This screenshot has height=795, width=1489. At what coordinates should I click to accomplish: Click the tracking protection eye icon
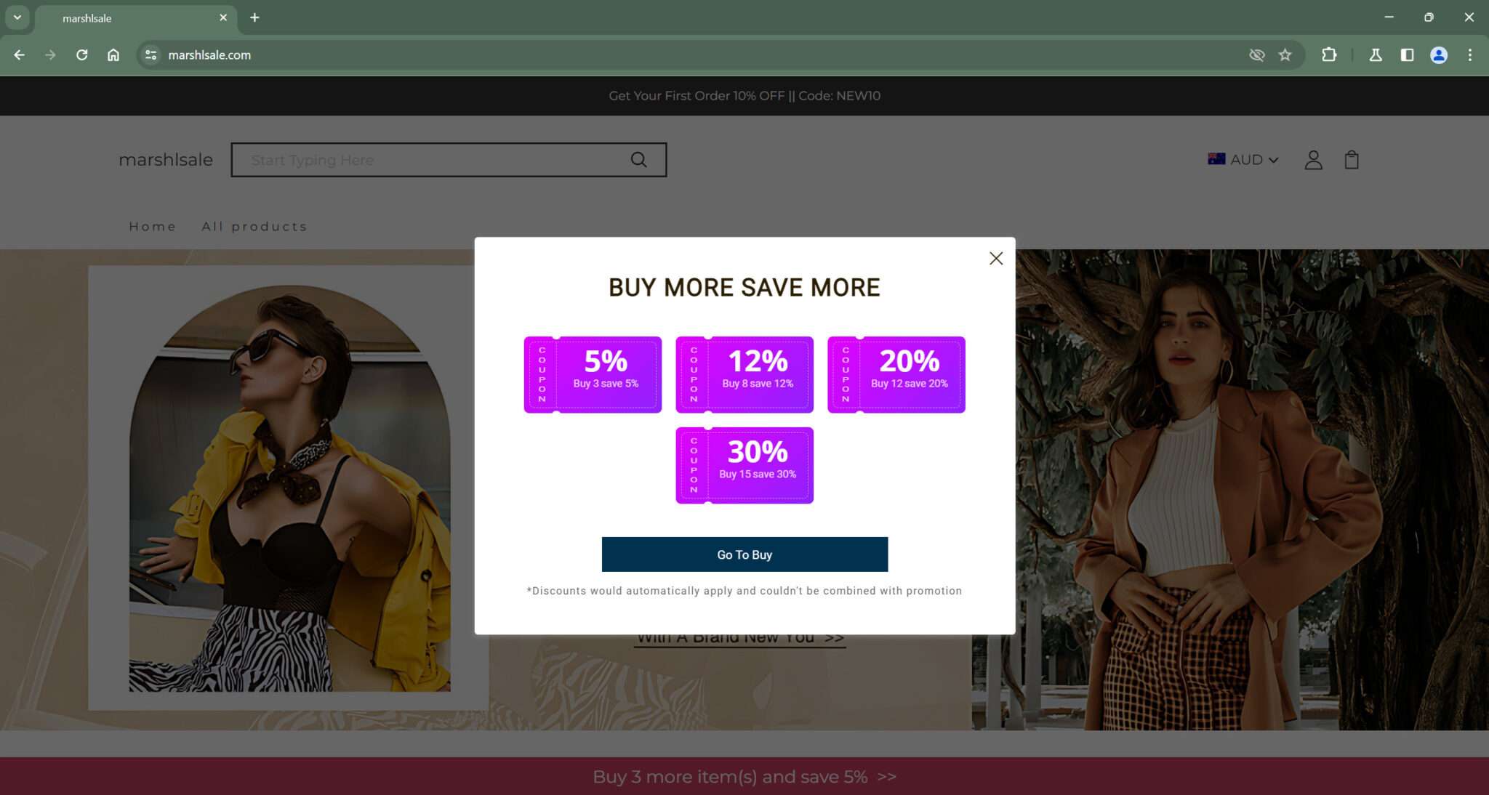[x=1256, y=55]
